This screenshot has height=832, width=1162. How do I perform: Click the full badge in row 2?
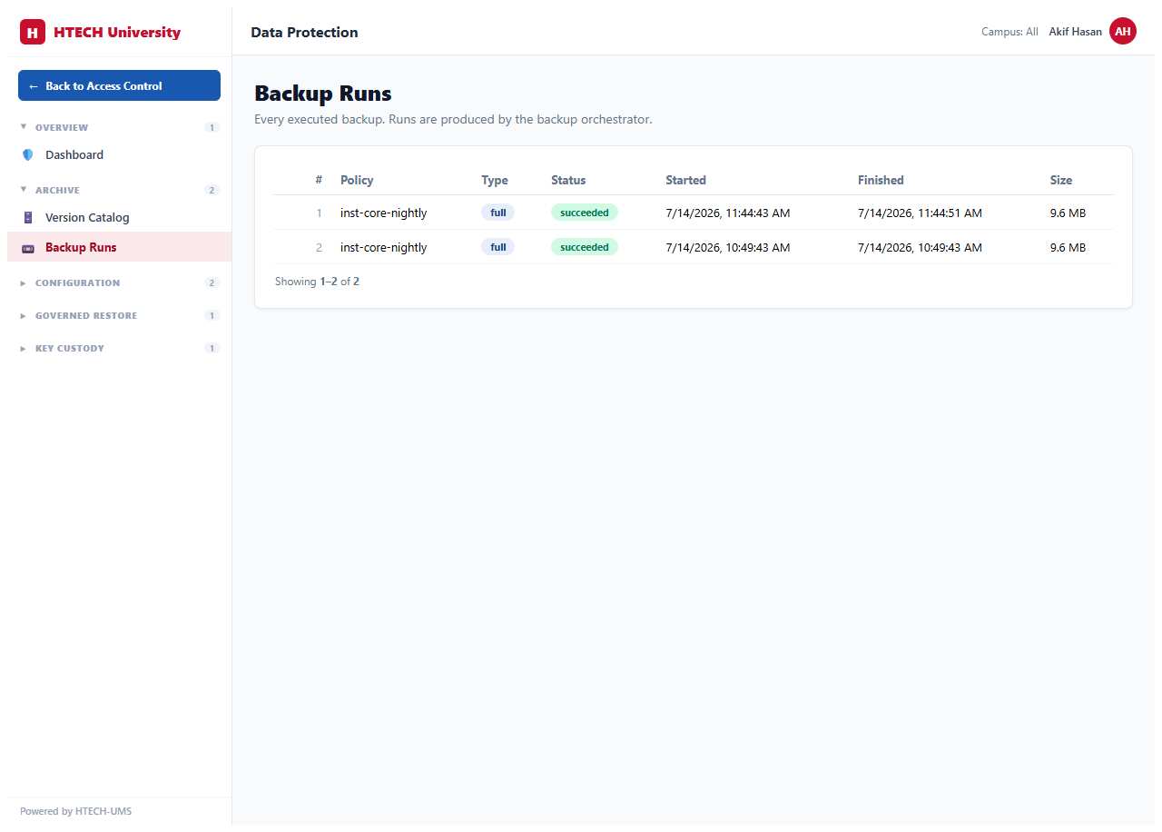497,247
